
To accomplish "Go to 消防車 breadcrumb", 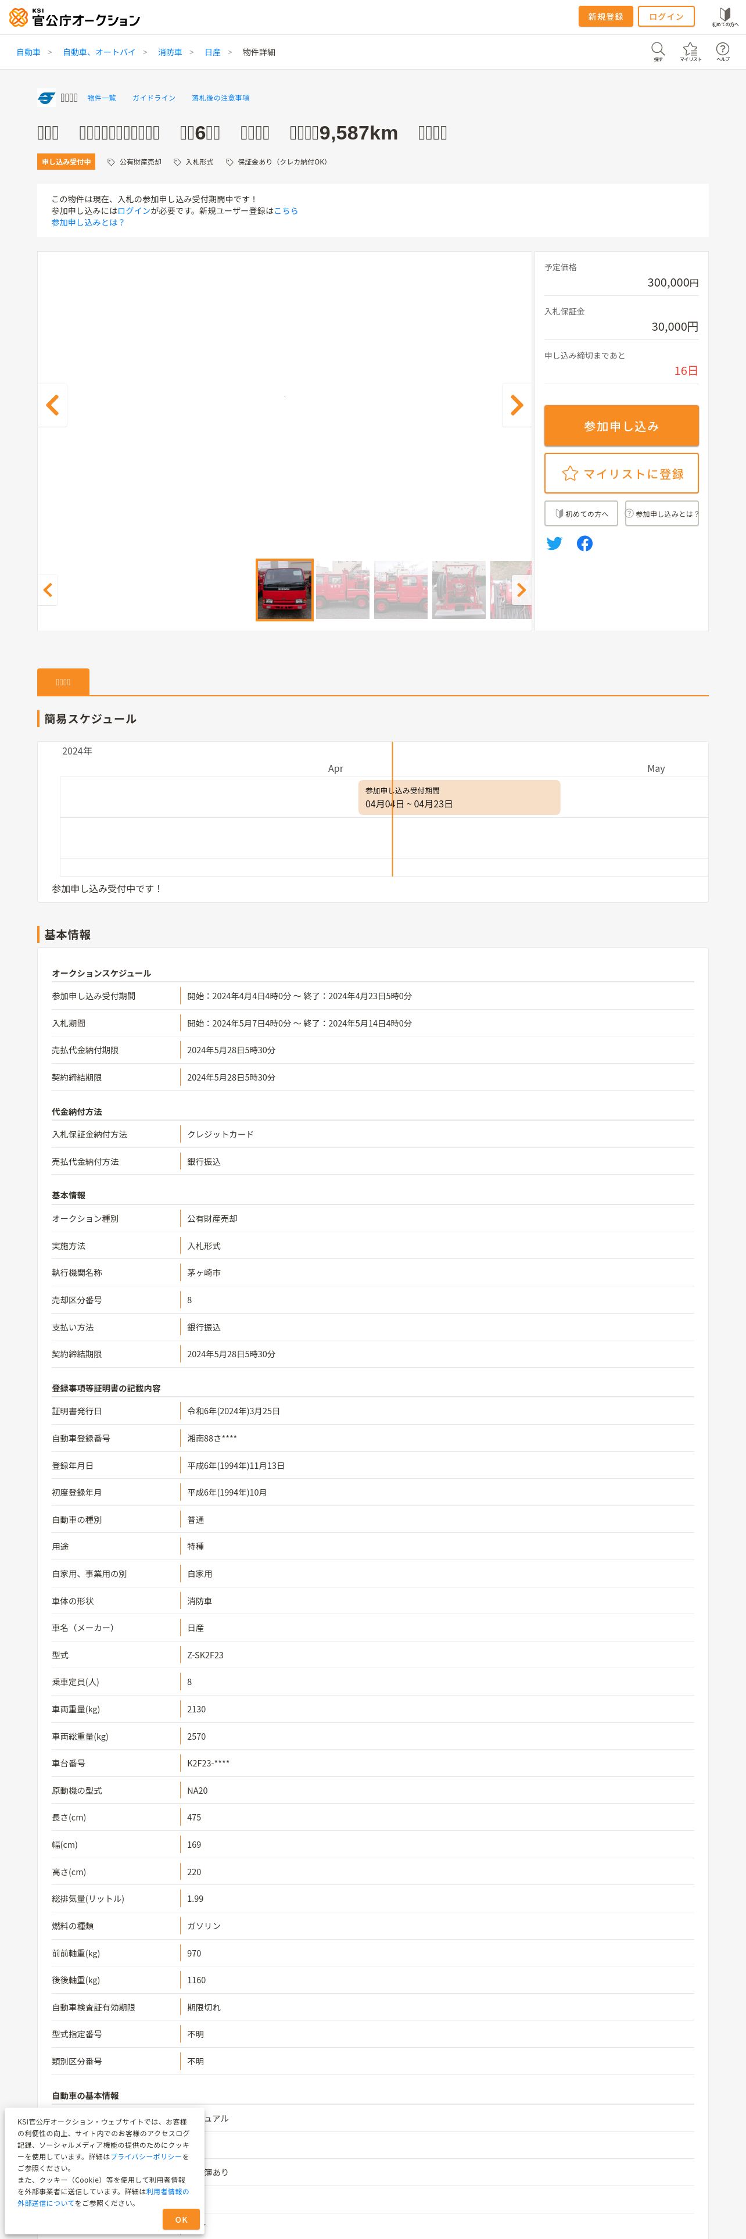I will [170, 52].
